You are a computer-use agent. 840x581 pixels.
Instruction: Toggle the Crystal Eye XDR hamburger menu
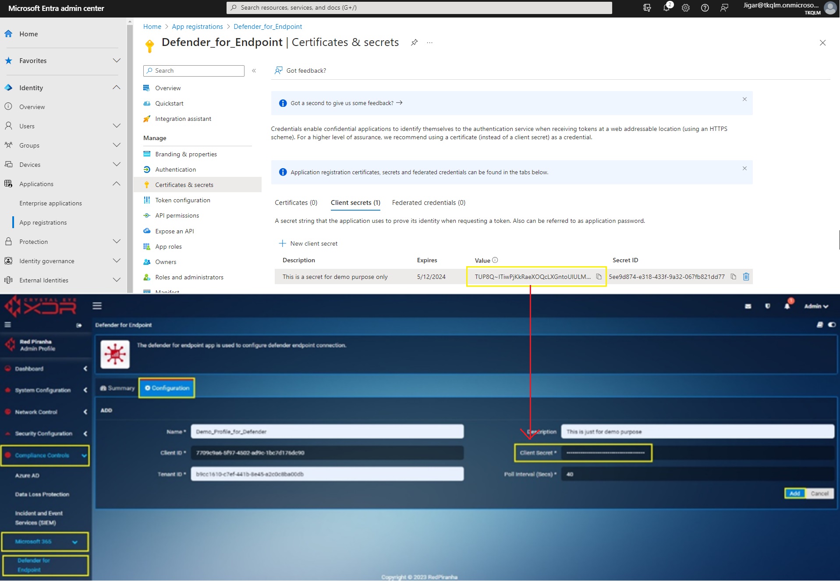(x=97, y=306)
